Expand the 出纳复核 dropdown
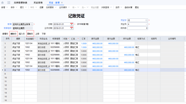Image resolution: width=186 pixels, height=104 pixels. (56, 7)
